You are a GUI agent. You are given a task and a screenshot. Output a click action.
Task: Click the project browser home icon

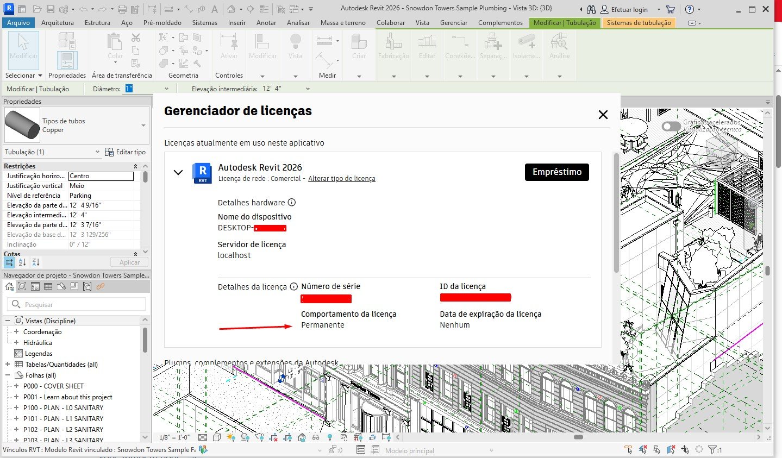point(9,286)
